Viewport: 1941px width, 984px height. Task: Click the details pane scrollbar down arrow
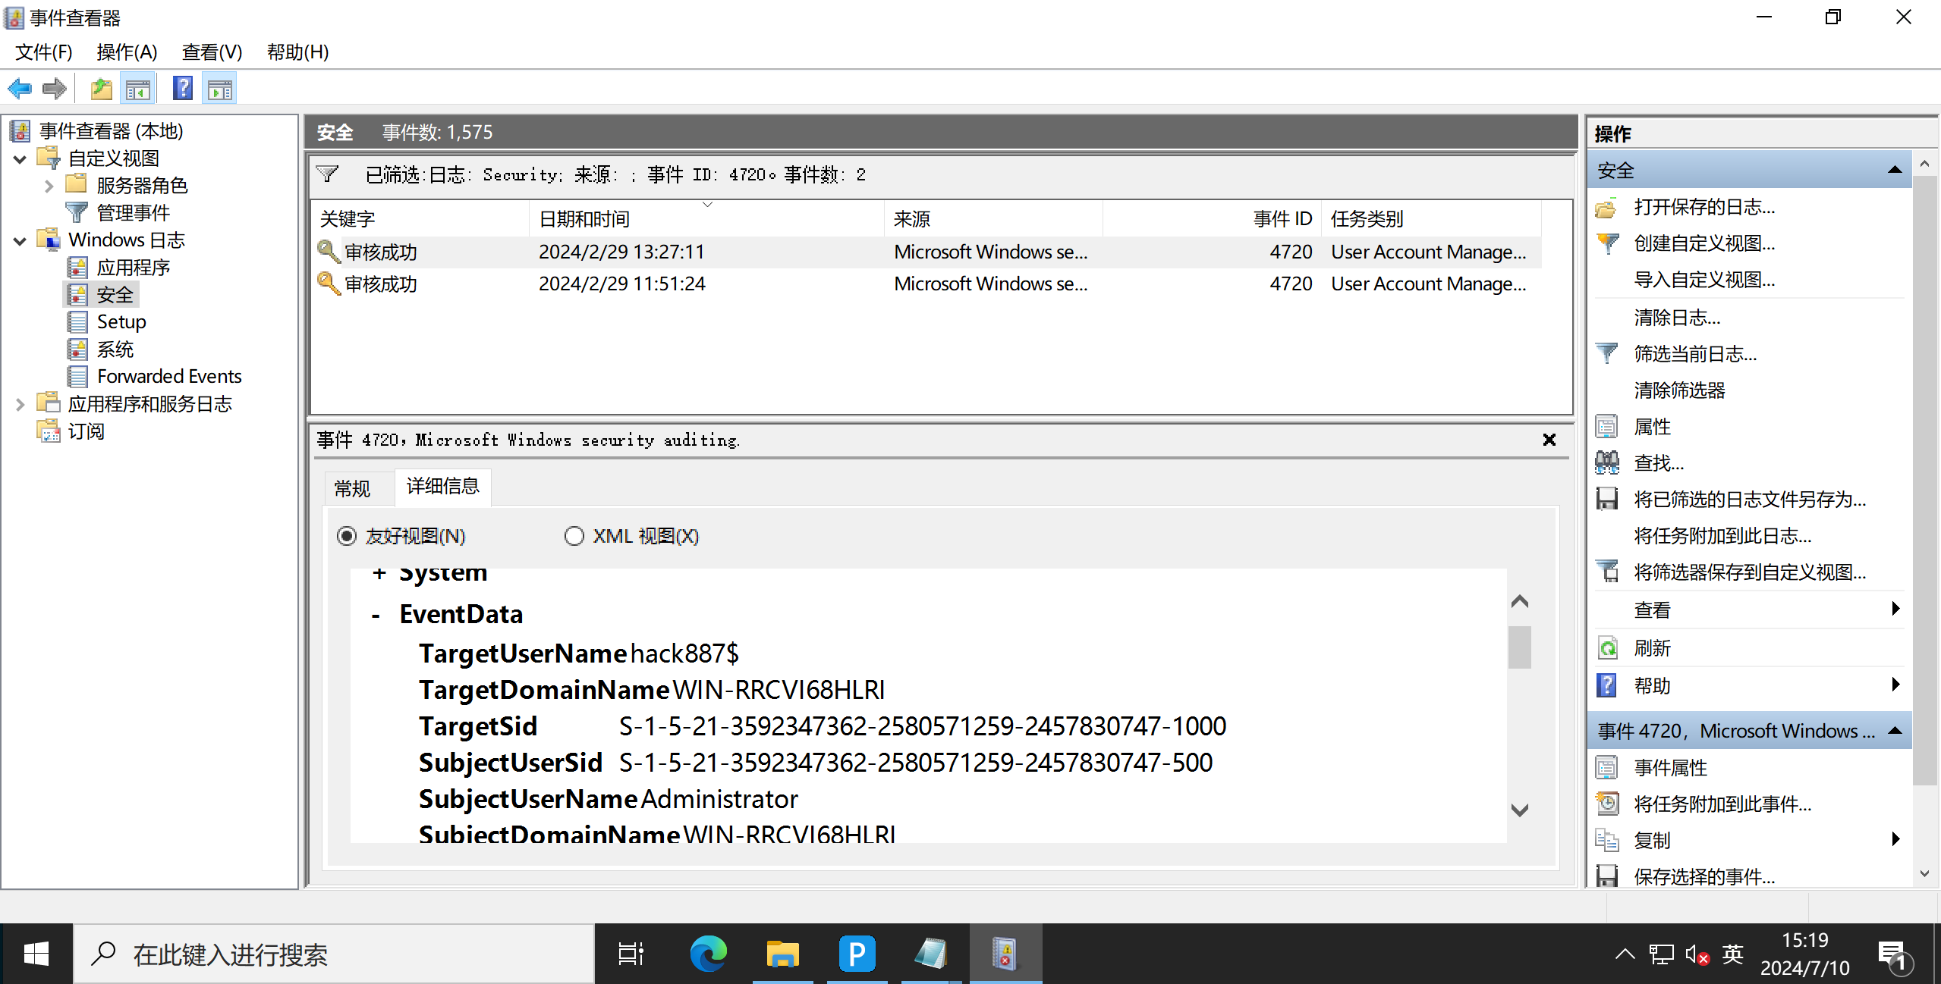coord(1519,810)
